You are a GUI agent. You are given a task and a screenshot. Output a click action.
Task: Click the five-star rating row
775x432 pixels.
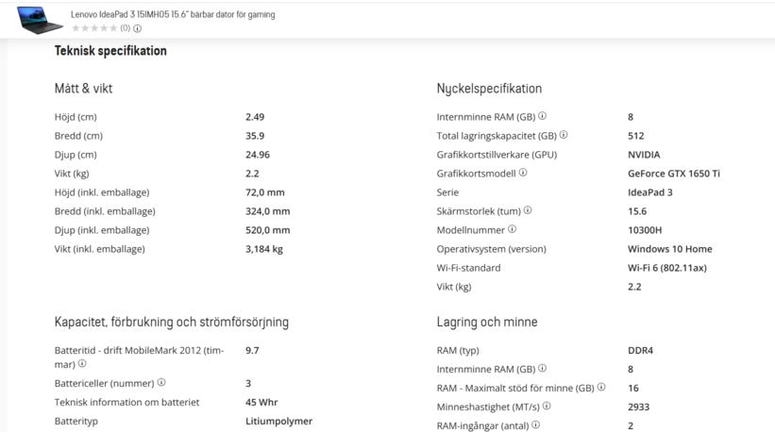pos(94,28)
